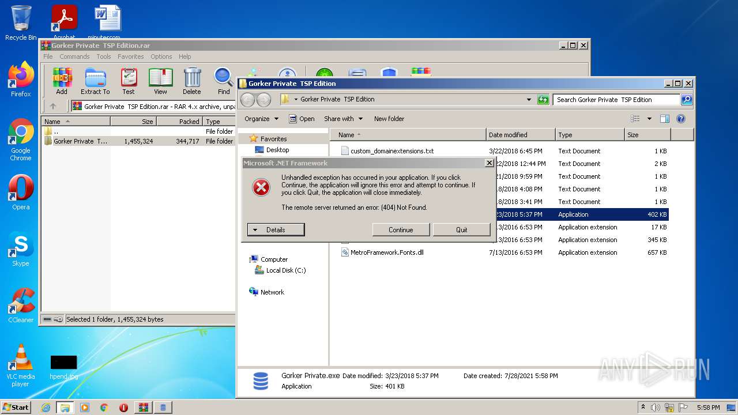Click the Search Gorker Private TSP Edition field
This screenshot has height=415, width=738.
tap(616, 100)
